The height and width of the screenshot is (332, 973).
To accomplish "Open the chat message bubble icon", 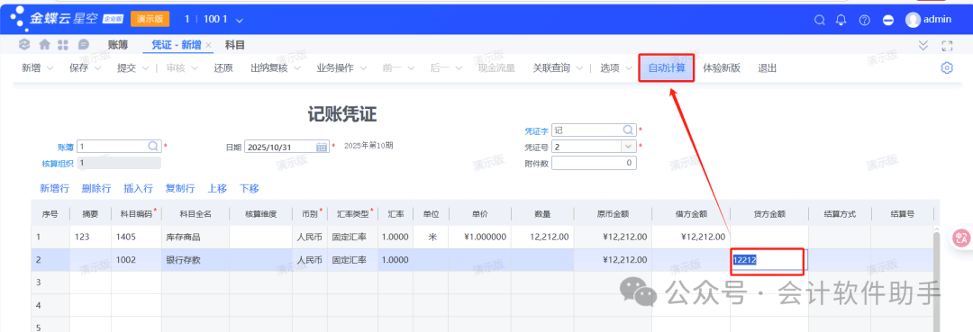I will pyautogui.click(x=83, y=45).
